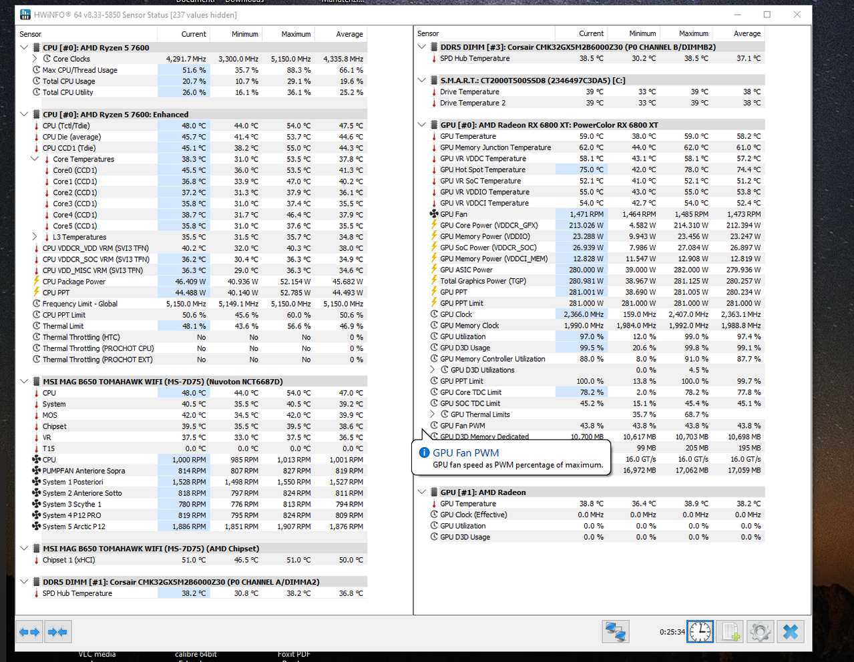Collapse the DDR5 DIMM [#3] Corsair group
The image size is (854, 662).
tap(422, 47)
